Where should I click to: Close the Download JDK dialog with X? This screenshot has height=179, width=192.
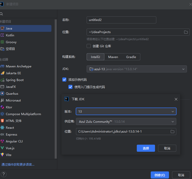[176, 99]
